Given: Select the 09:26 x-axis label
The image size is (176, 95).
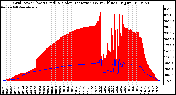Looking at the screenshot, I should pos(52,89).
